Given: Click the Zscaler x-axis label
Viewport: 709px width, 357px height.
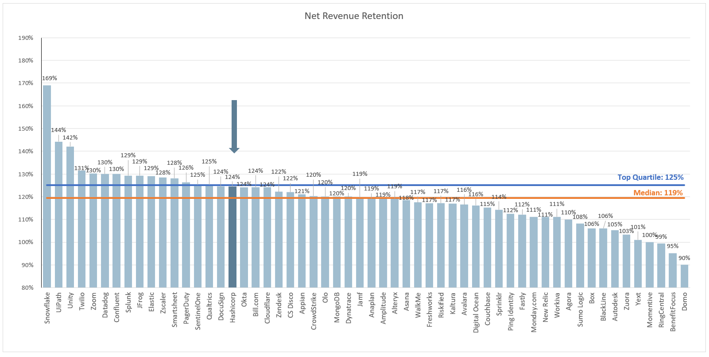Looking at the screenshot, I should [163, 303].
